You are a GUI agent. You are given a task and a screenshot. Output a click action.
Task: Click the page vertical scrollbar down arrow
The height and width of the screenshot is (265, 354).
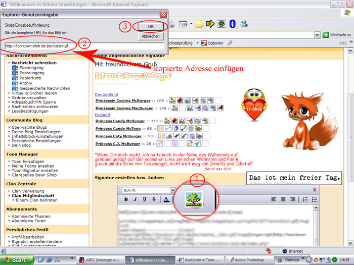click(x=350, y=243)
